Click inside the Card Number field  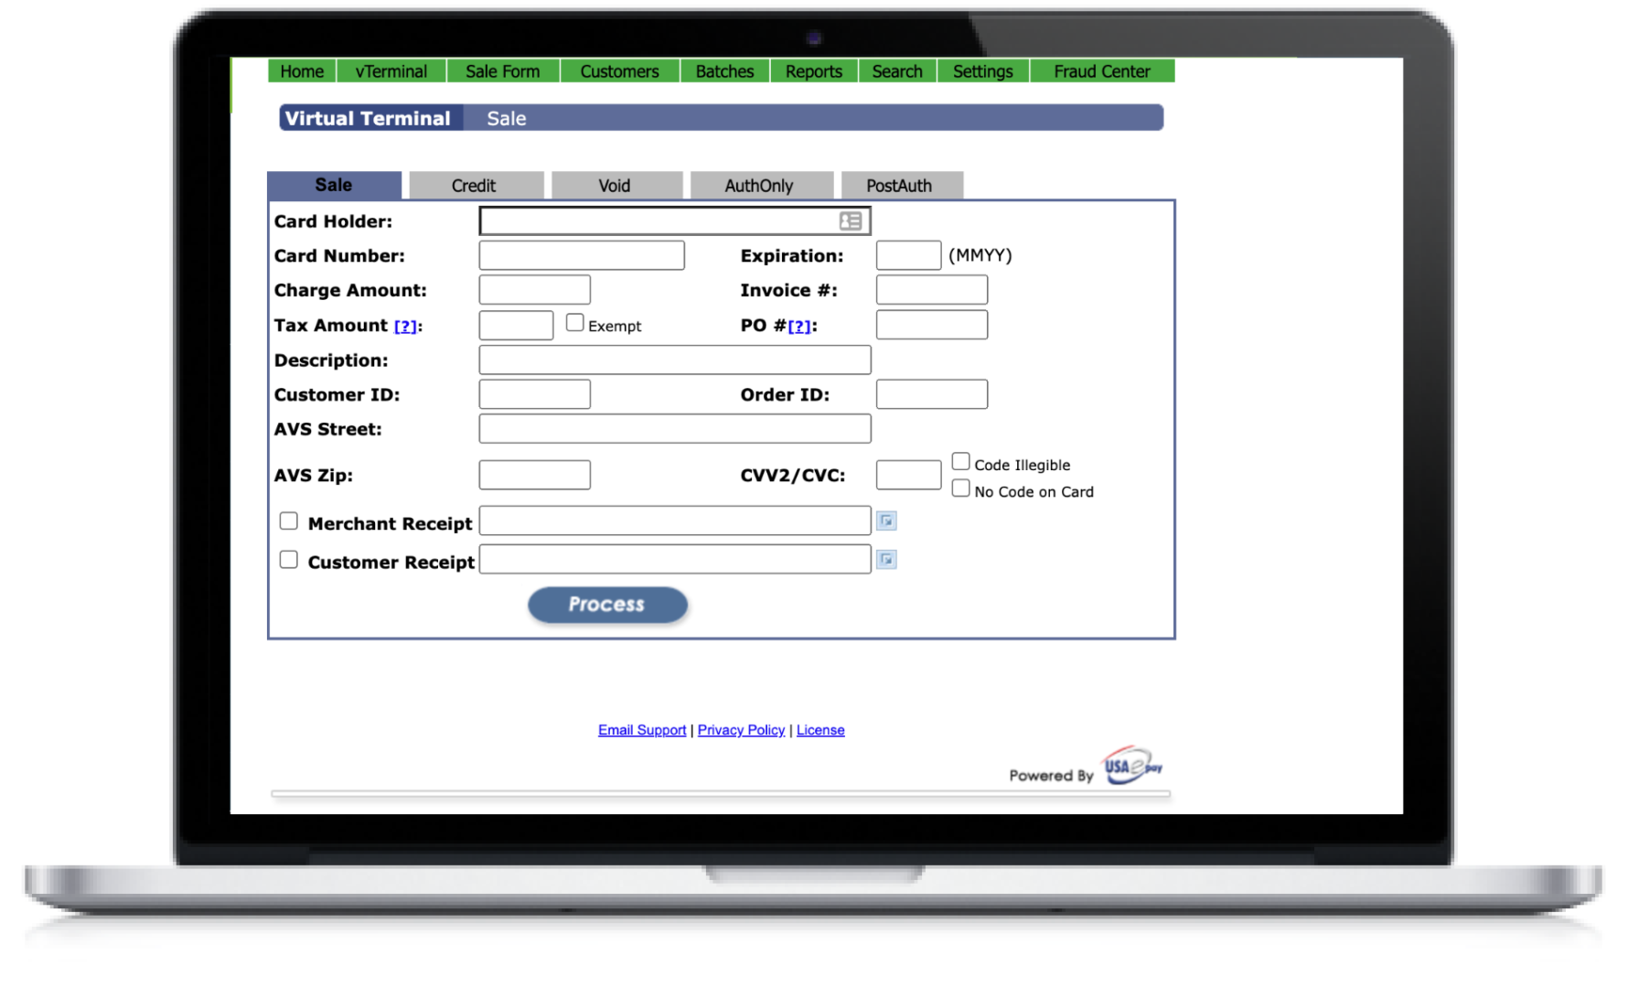[581, 255]
